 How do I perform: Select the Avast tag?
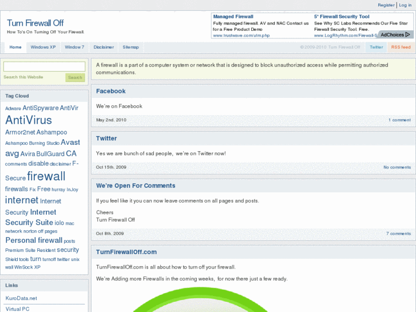[x=70, y=143]
